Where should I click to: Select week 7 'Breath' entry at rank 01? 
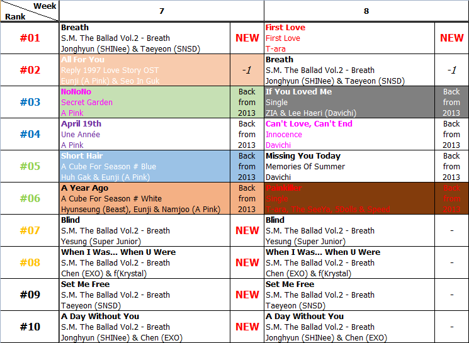pyautogui.click(x=145, y=38)
